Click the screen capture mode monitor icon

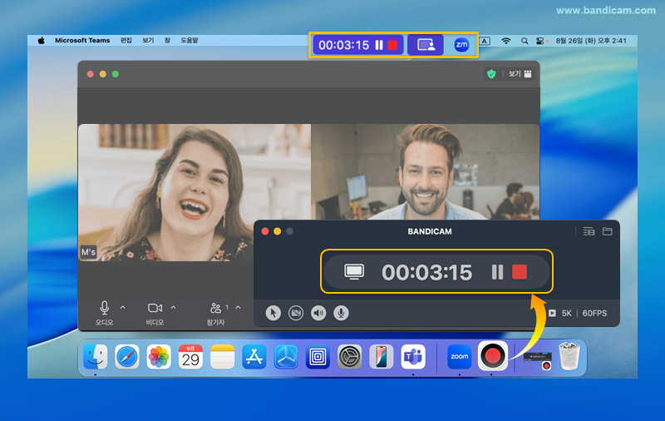click(355, 272)
